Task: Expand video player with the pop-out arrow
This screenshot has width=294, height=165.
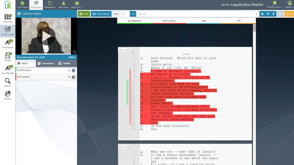Action: point(74,52)
